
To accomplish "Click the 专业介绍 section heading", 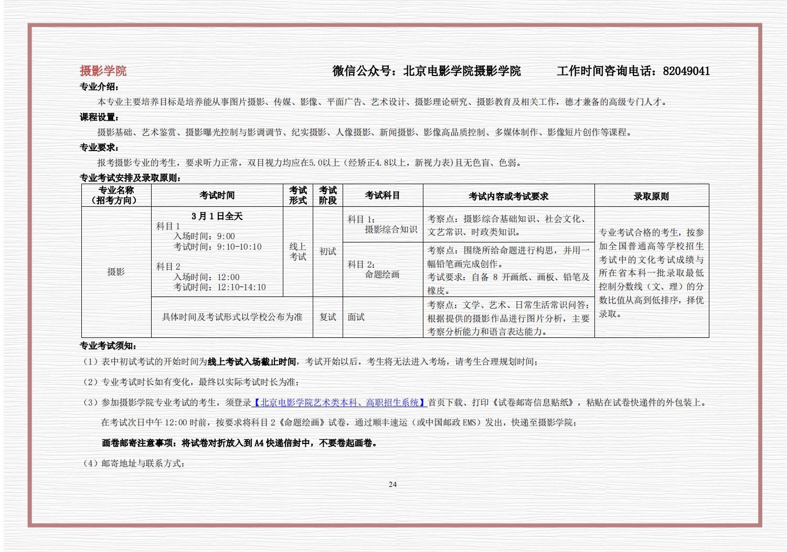I will coord(99,87).
